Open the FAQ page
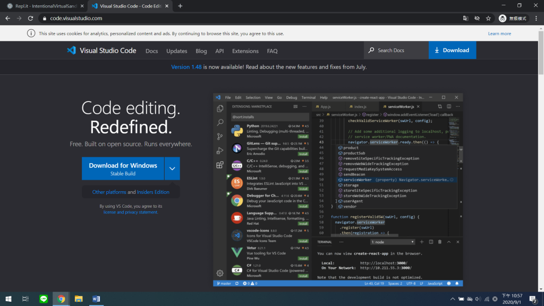544x306 pixels. [x=272, y=51]
